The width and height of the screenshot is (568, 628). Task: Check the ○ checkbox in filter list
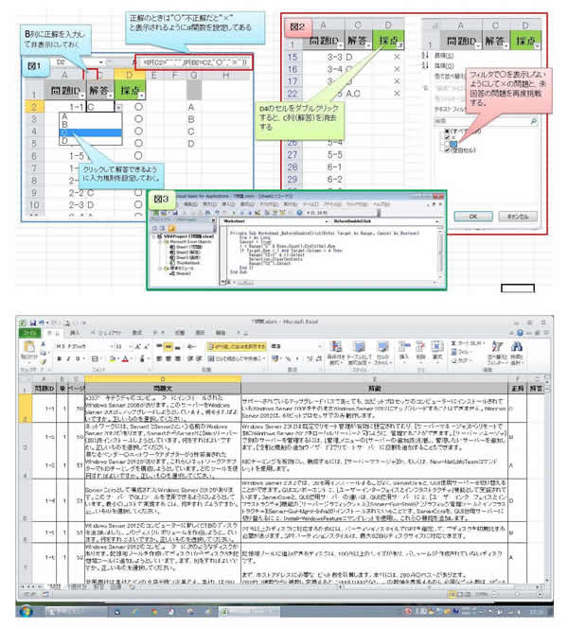447,144
